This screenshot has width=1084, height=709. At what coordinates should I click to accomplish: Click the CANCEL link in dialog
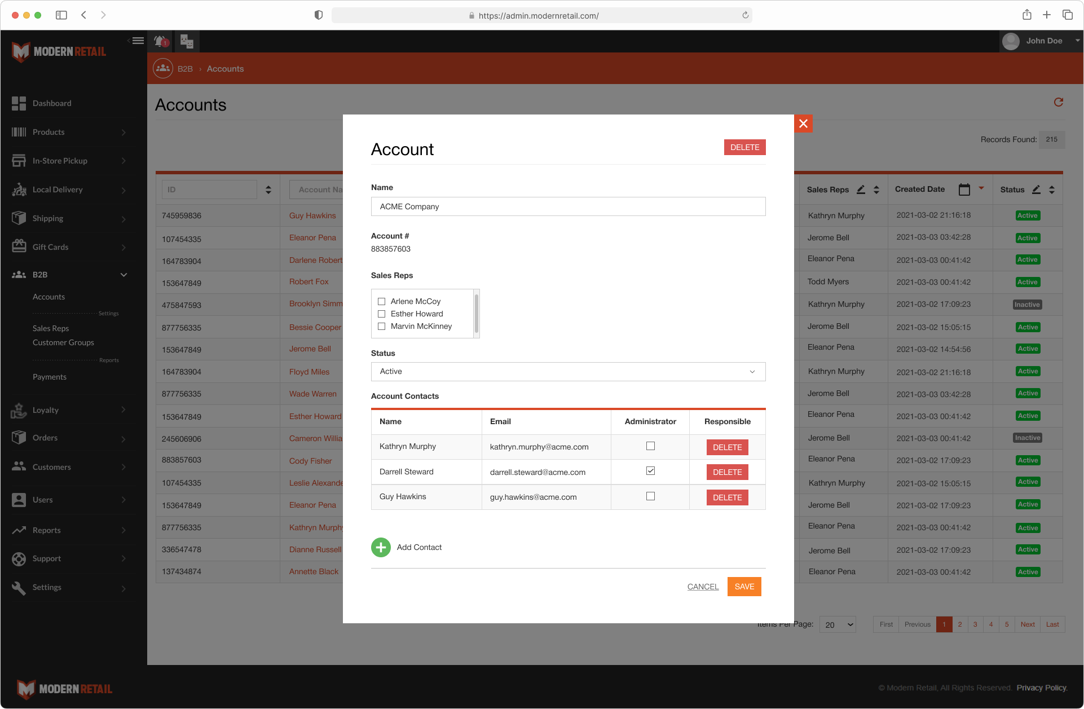coord(703,587)
